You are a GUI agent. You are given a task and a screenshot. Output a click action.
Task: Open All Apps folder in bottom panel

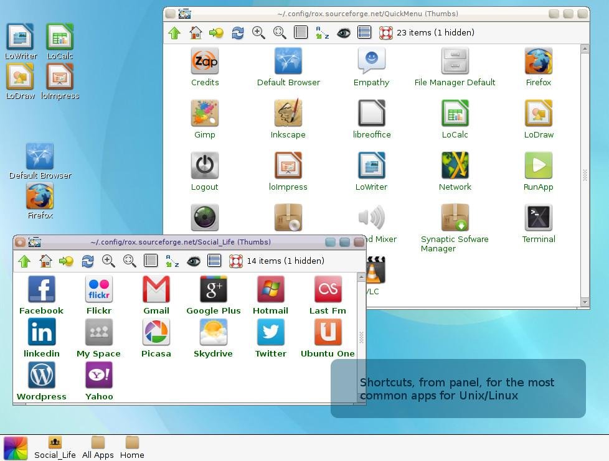click(98, 447)
